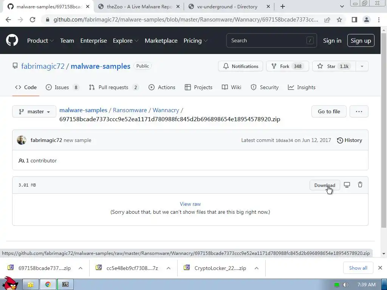The width and height of the screenshot is (387, 290).
Task: Reload the current page
Action: [x=33, y=20]
